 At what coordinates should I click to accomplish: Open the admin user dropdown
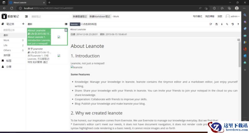pyautogui.click(x=233, y=16)
